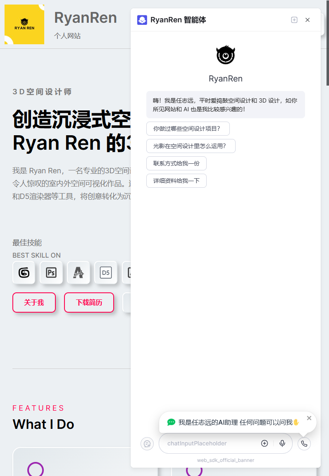Click the Photoshop skill icon
This screenshot has width=329, height=476.
tap(51, 273)
